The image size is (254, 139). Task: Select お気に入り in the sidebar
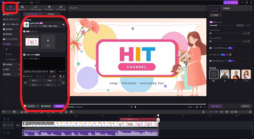point(11,14)
